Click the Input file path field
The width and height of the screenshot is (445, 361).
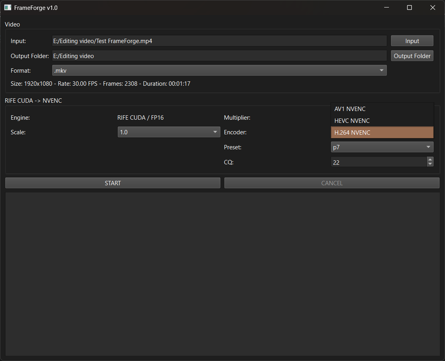point(220,41)
